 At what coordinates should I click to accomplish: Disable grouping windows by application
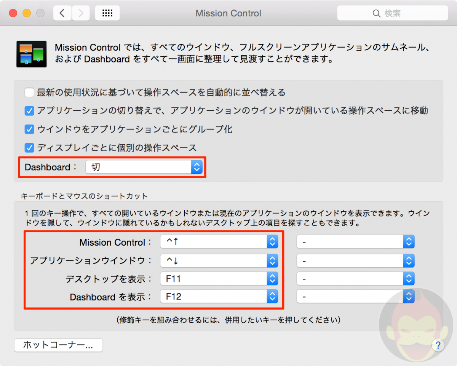pyautogui.click(x=29, y=129)
